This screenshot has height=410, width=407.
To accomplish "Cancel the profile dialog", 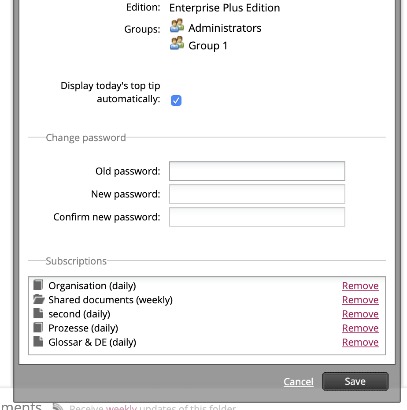I will coord(298,382).
